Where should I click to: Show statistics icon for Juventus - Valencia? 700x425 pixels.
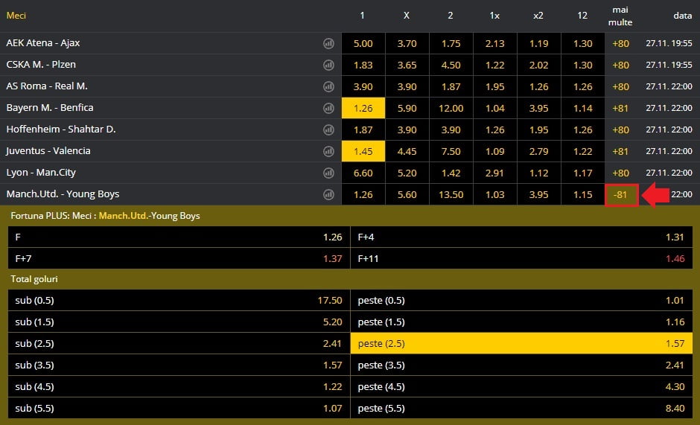click(328, 151)
